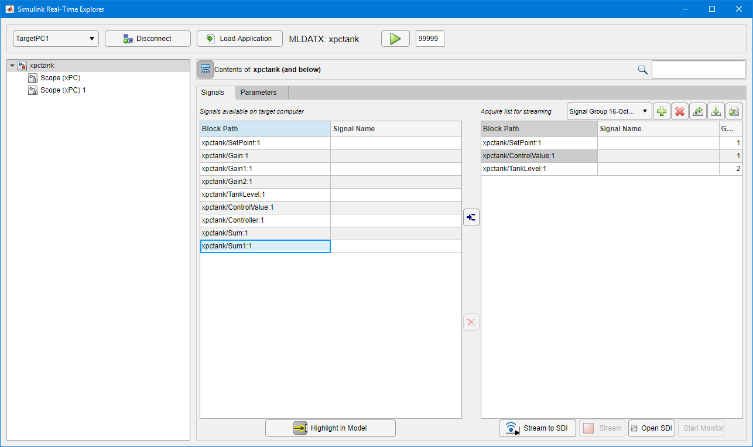
Task: Click the search input field
Action: click(x=699, y=70)
